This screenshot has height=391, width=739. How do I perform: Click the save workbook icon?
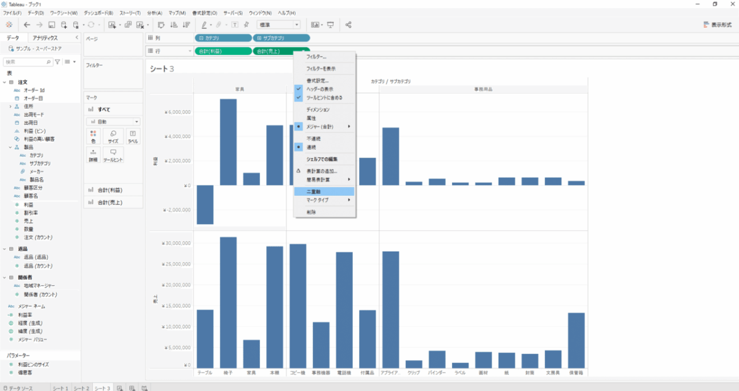pos(52,25)
